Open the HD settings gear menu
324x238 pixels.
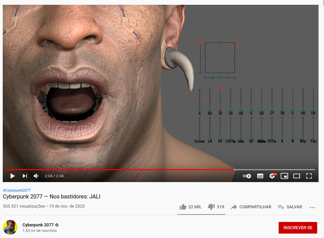(273, 176)
